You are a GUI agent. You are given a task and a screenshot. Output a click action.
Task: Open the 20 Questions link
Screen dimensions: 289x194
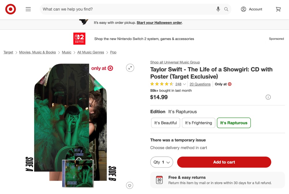click(200, 84)
